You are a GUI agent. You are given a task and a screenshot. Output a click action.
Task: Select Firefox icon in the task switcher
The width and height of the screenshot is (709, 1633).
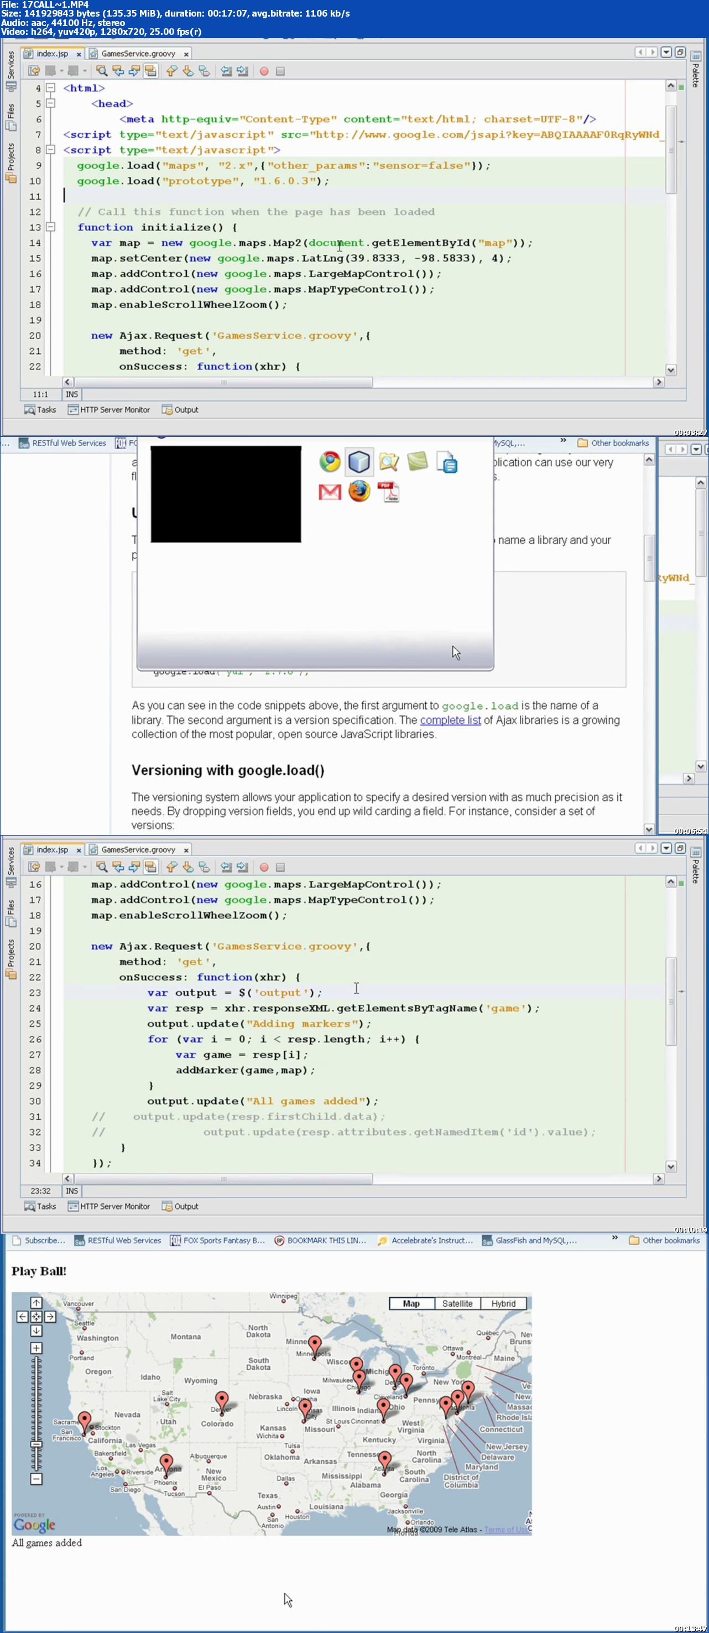pos(359,492)
